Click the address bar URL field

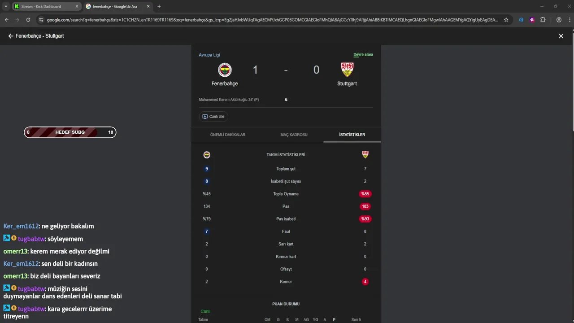pyautogui.click(x=269, y=20)
